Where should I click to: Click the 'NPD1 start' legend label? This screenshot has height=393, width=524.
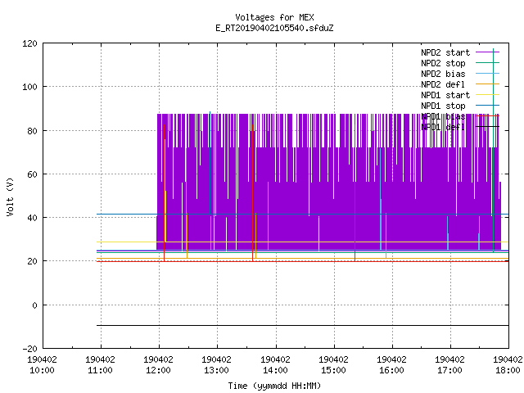tap(445, 95)
